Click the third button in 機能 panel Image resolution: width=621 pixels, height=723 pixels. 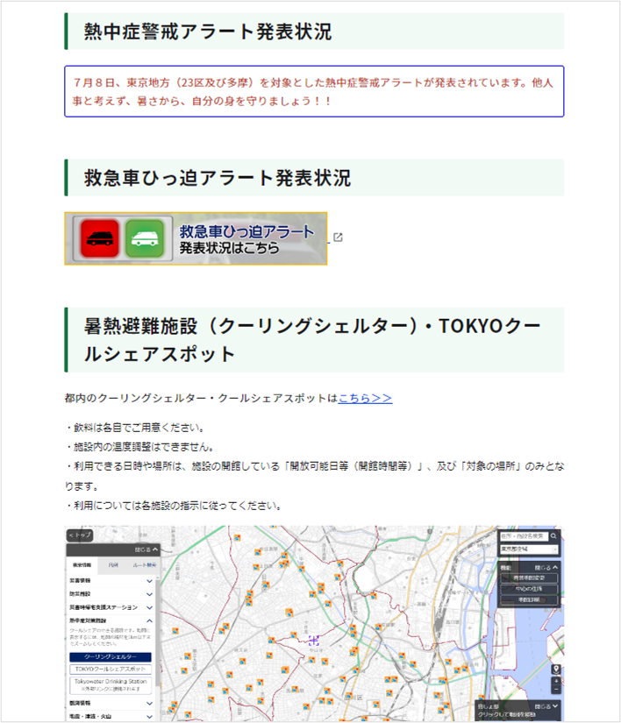click(529, 600)
